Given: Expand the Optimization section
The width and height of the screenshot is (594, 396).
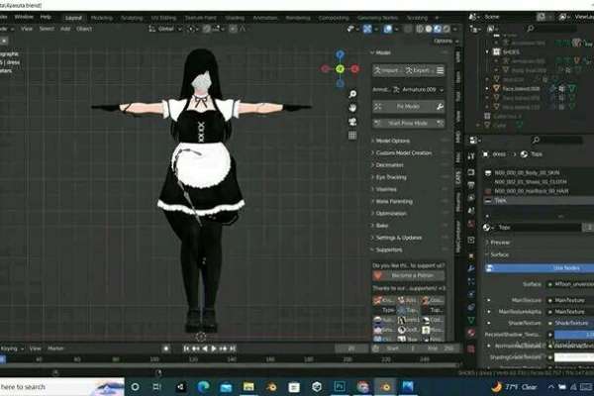Looking at the screenshot, I should point(391,214).
